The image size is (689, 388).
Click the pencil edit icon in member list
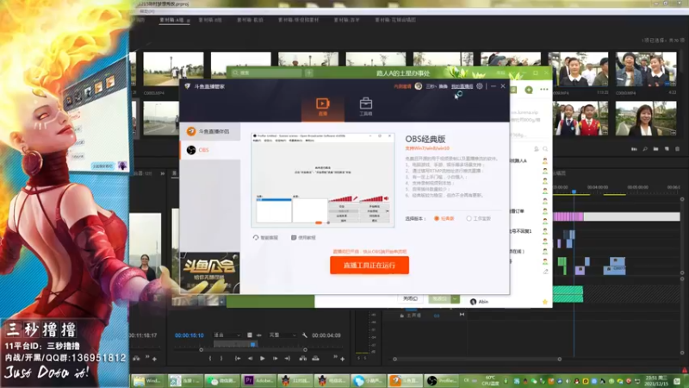(x=545, y=272)
